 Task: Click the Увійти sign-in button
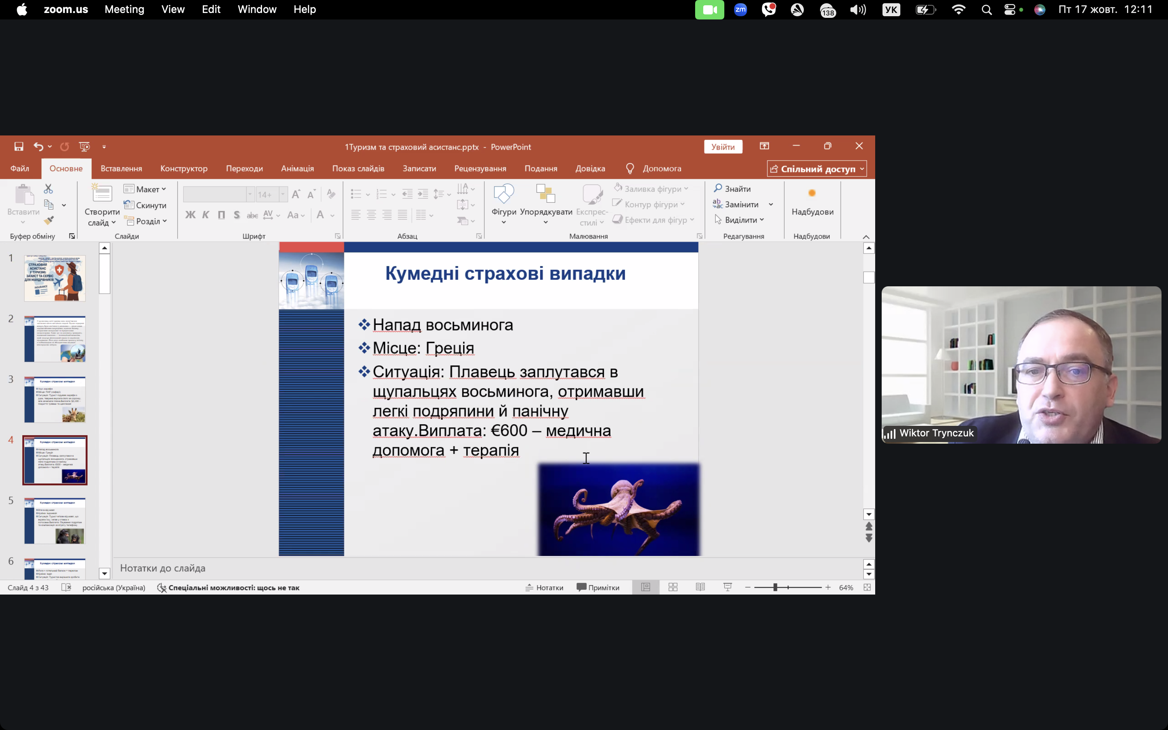point(723,147)
